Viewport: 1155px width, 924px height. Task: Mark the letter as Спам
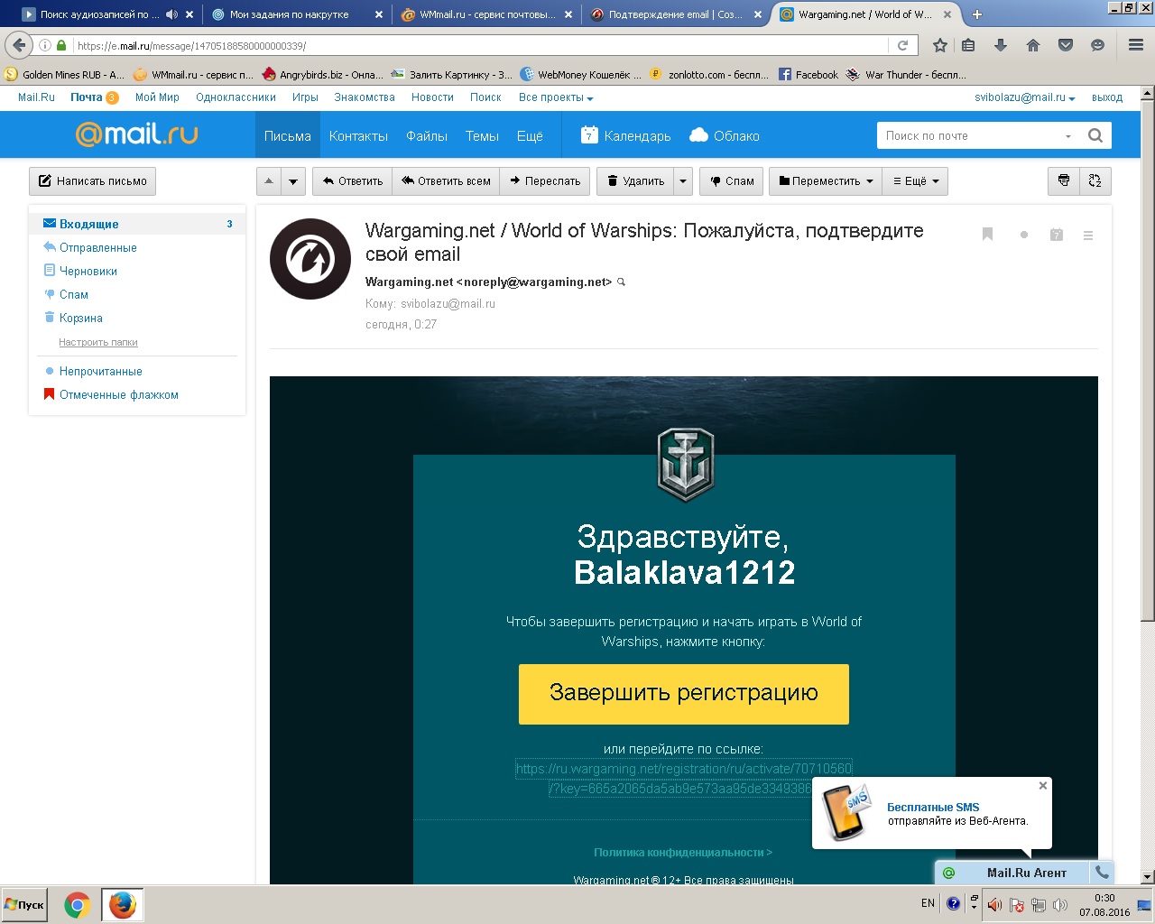[732, 180]
